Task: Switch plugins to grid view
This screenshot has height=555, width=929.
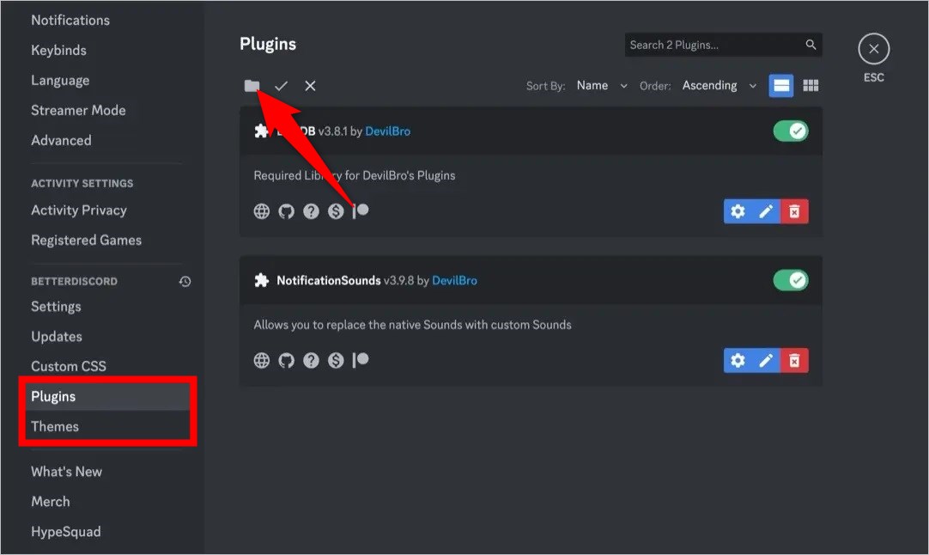Action: point(811,85)
